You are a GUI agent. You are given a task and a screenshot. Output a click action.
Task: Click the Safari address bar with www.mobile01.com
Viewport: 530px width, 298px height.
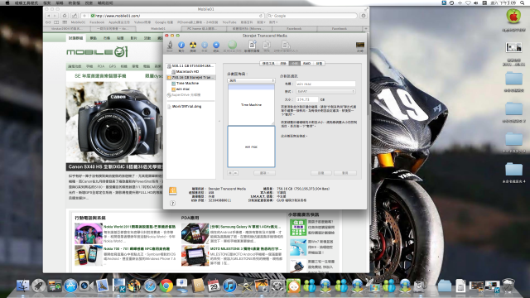tap(173, 16)
